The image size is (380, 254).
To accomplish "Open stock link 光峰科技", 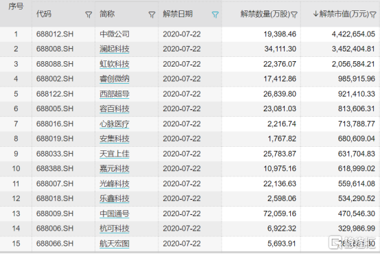I will pyautogui.click(x=115, y=184).
